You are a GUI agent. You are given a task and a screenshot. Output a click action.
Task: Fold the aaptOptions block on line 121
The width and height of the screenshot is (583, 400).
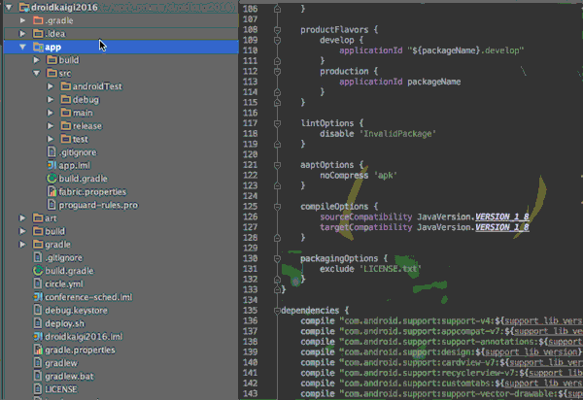(x=277, y=165)
